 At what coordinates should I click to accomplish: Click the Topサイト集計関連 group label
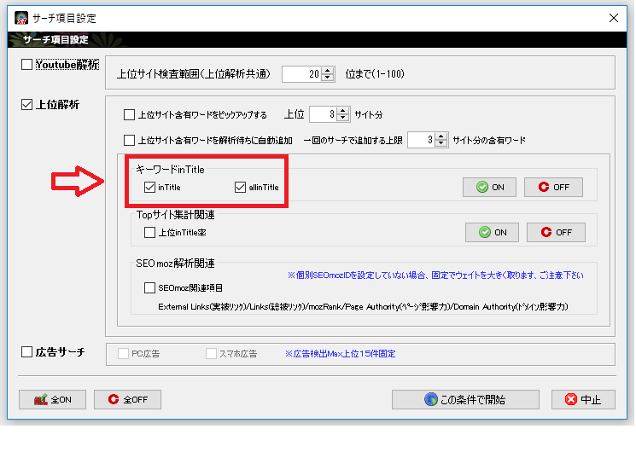pyautogui.click(x=175, y=215)
